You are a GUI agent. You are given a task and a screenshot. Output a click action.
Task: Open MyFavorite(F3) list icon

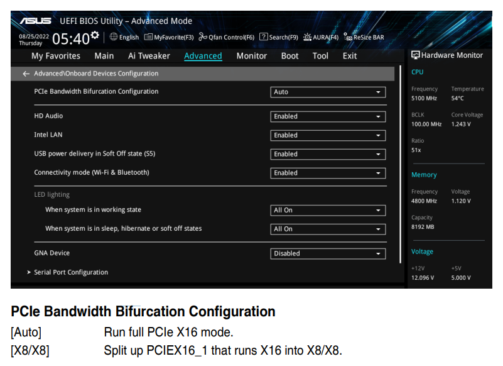click(148, 37)
